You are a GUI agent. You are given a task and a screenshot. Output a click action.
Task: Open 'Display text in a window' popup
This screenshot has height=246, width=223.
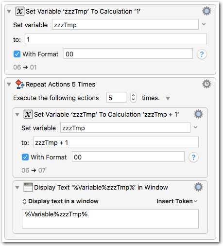tap(60, 201)
